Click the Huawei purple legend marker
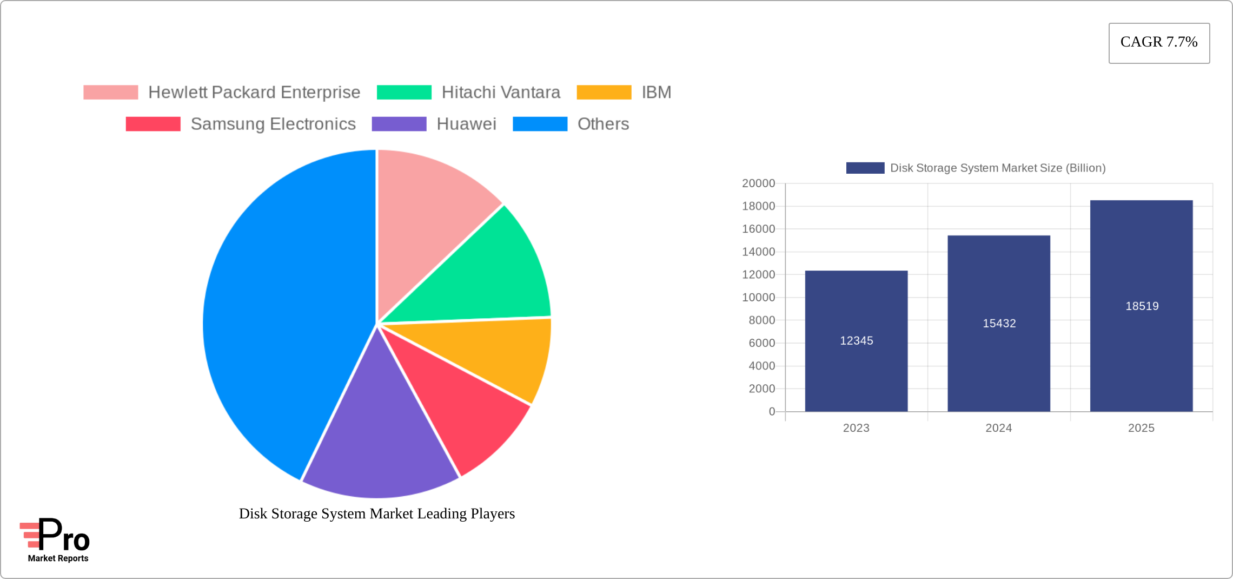Screen dimensions: 1233x579 [x=398, y=124]
